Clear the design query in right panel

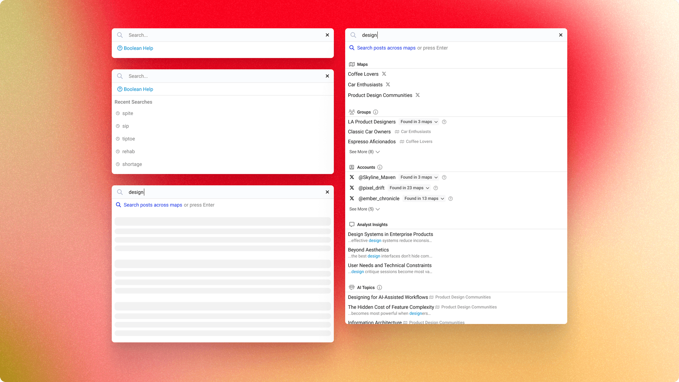(561, 35)
